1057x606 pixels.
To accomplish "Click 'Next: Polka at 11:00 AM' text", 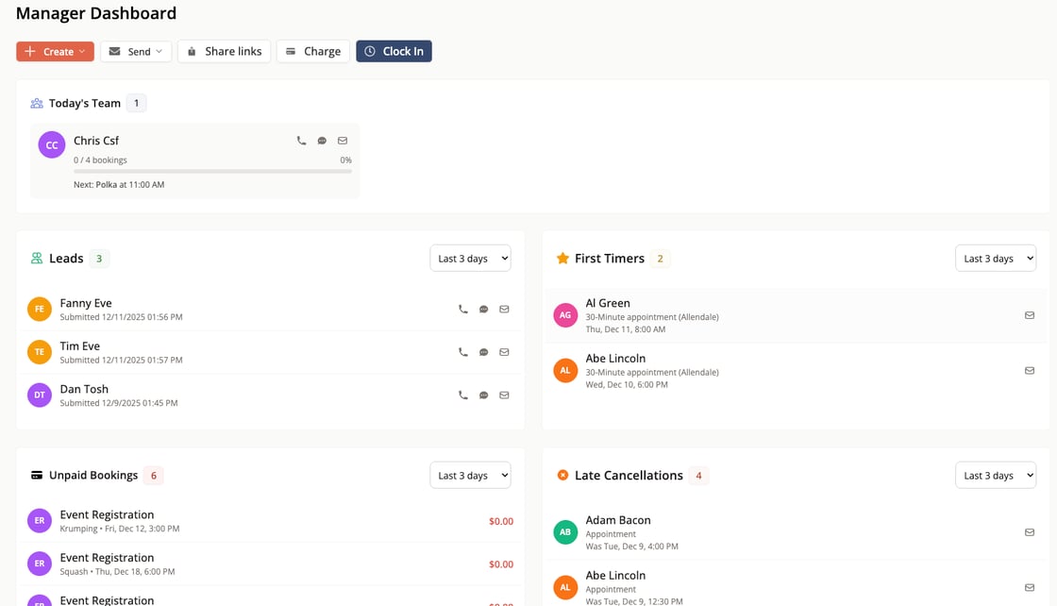I will pos(119,184).
